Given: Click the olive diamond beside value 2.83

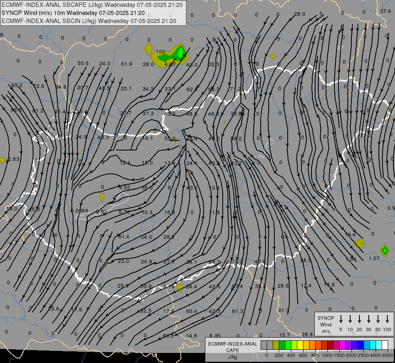Looking at the screenshot, I should pos(2,160).
